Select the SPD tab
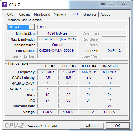 pyautogui.click(x=75, y=14)
